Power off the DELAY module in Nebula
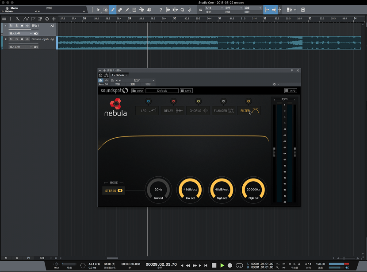This screenshot has height=272, width=367. [x=173, y=101]
